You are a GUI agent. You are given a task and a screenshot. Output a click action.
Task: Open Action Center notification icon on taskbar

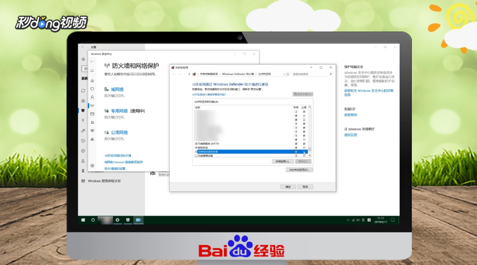pyautogui.click(x=392, y=220)
